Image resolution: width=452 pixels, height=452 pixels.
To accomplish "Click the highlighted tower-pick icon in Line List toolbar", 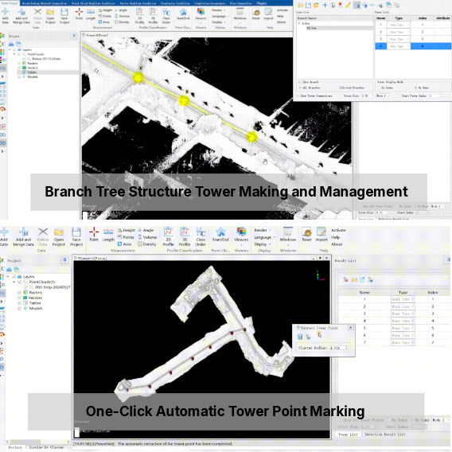I will [x=357, y=5].
